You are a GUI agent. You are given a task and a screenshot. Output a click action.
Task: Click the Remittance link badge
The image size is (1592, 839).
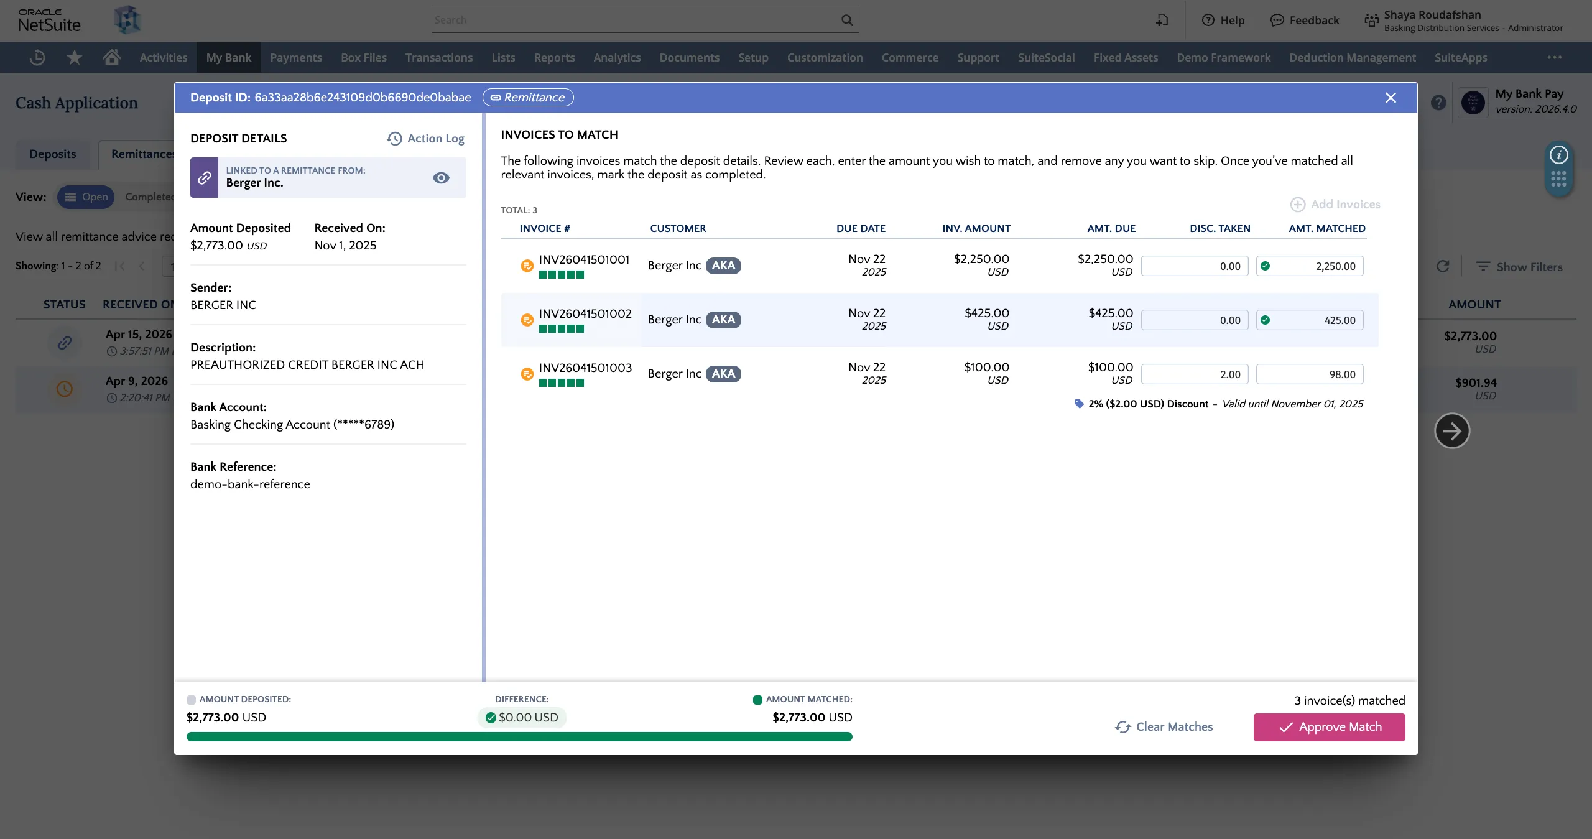[x=528, y=98]
